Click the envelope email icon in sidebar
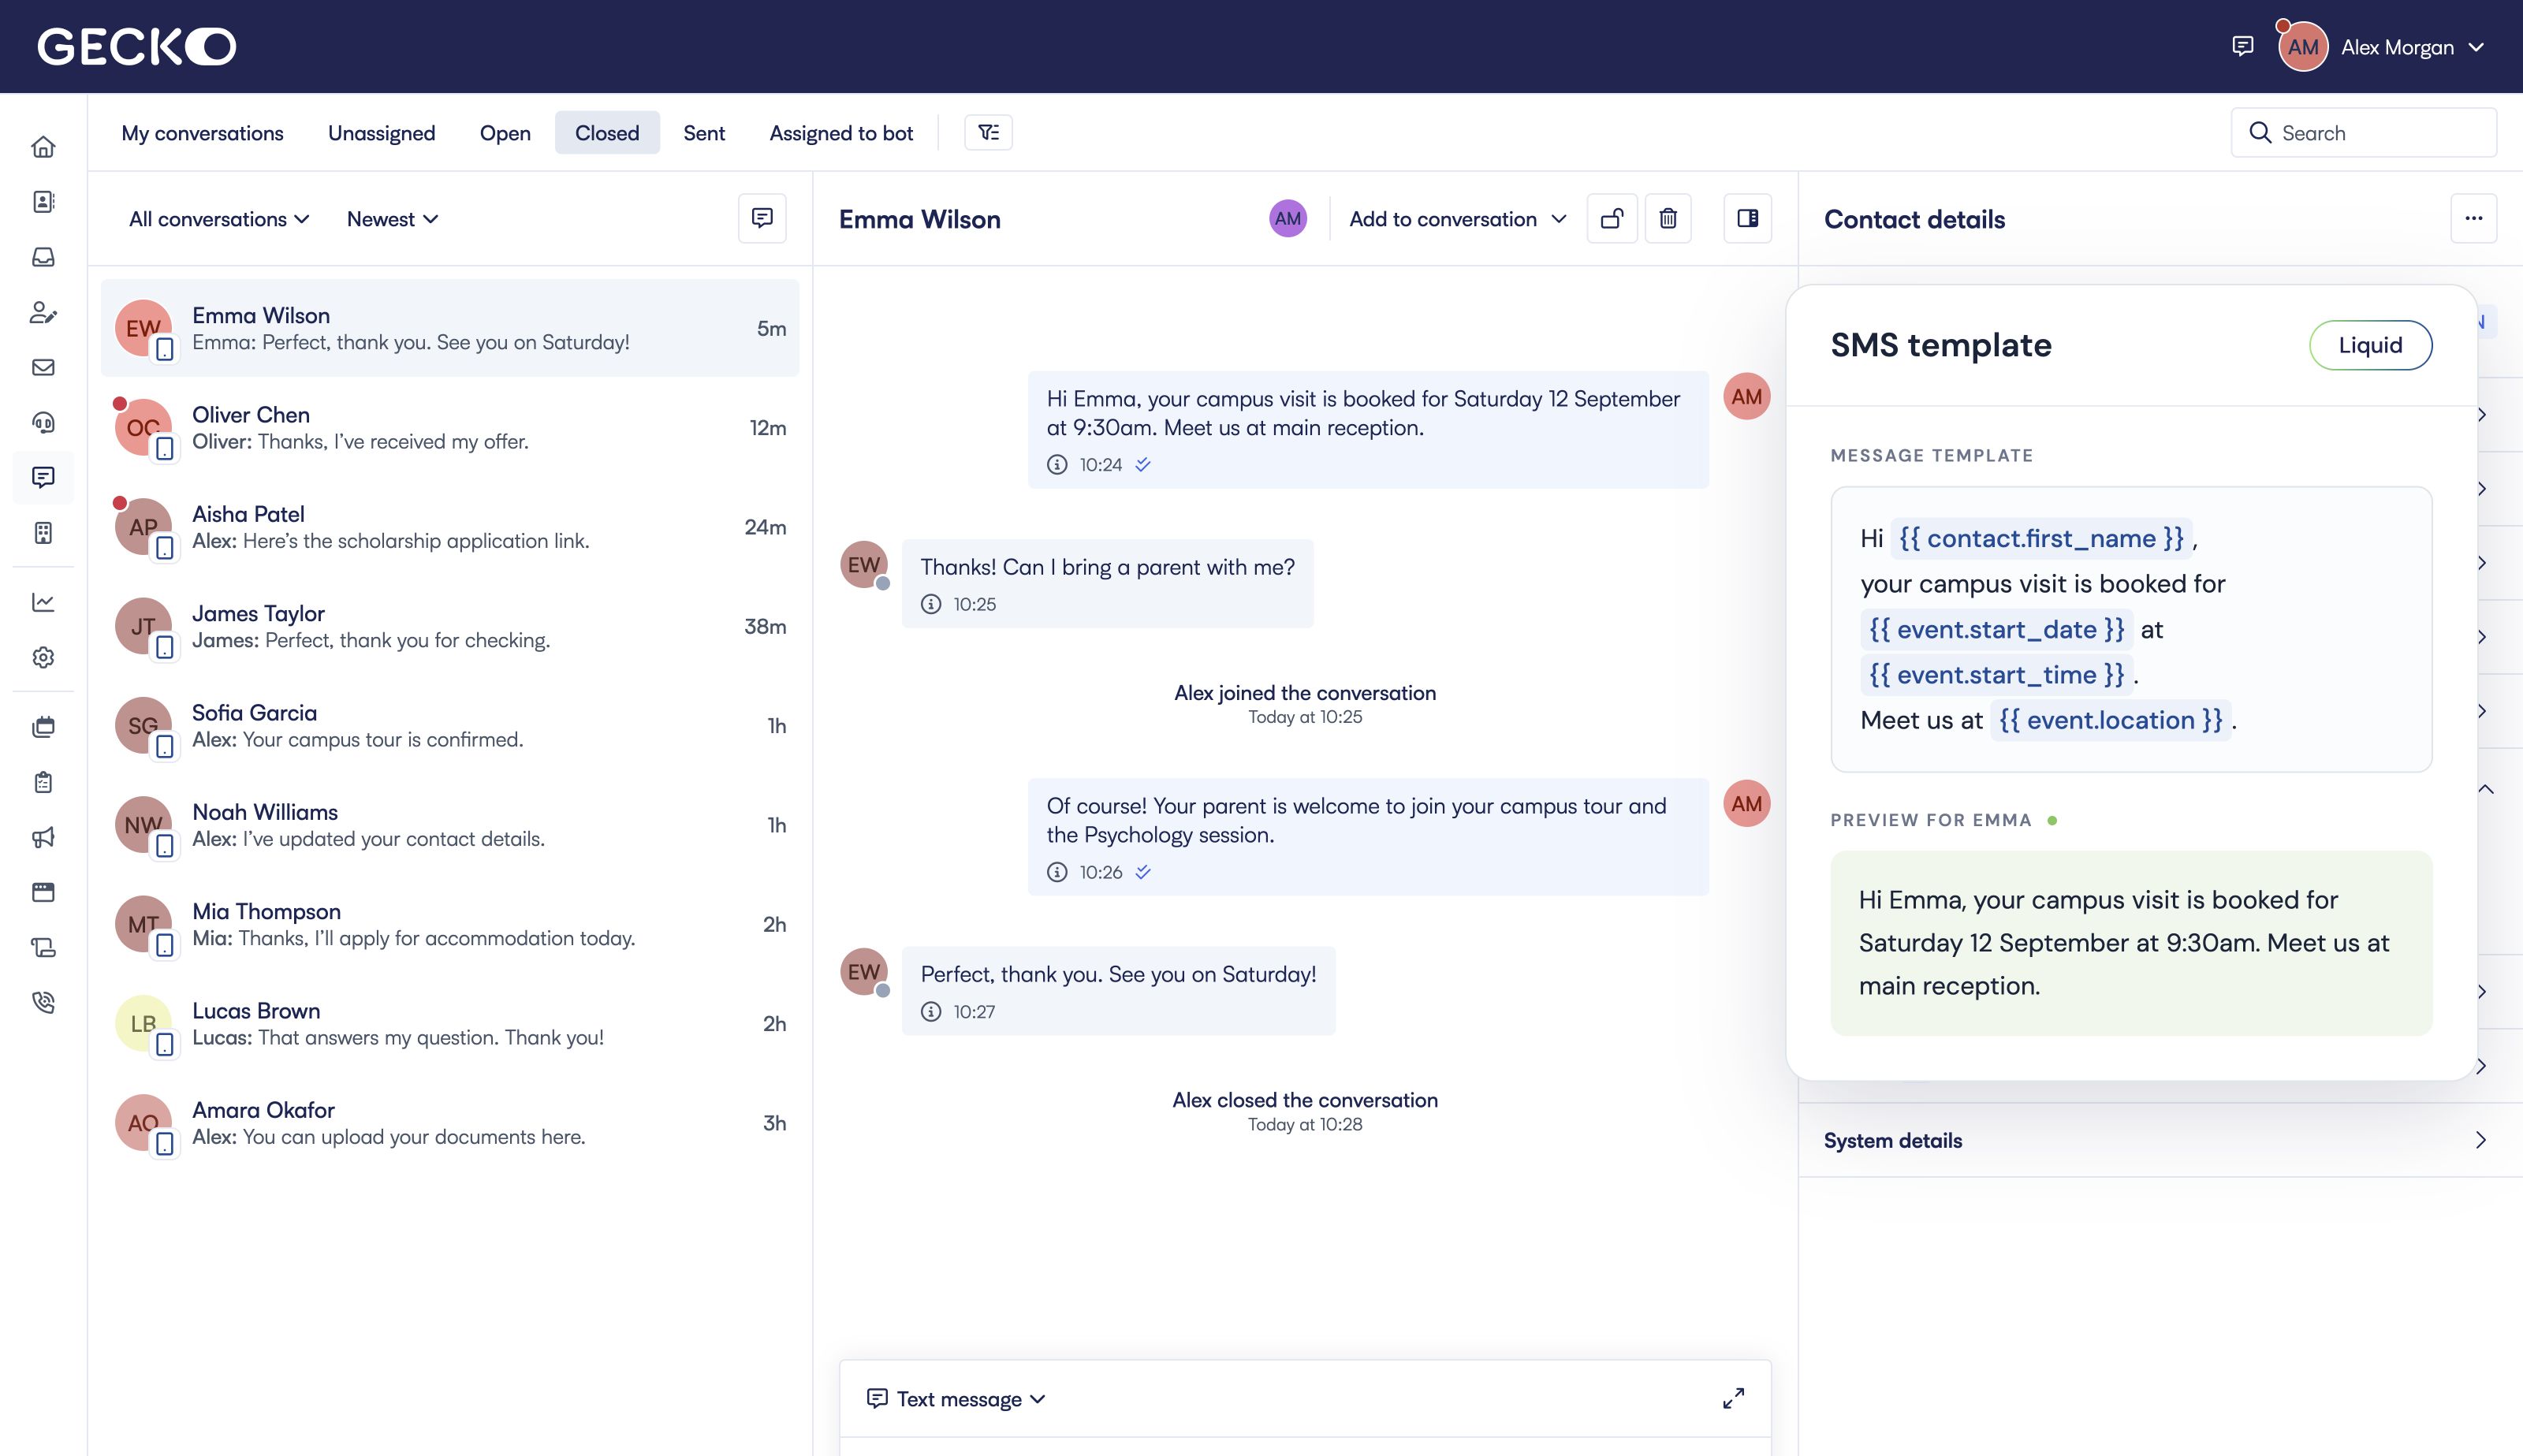 tap(43, 367)
